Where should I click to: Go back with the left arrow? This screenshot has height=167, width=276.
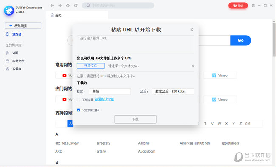tap(52, 6)
